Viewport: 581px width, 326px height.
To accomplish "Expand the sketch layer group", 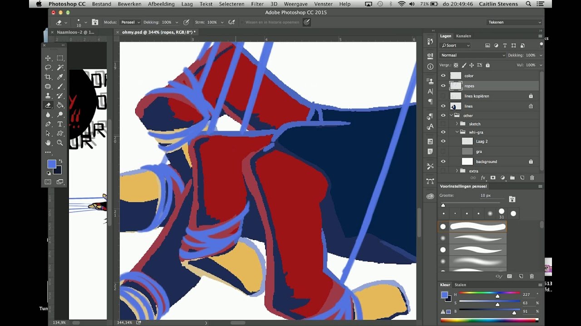I will (x=457, y=124).
